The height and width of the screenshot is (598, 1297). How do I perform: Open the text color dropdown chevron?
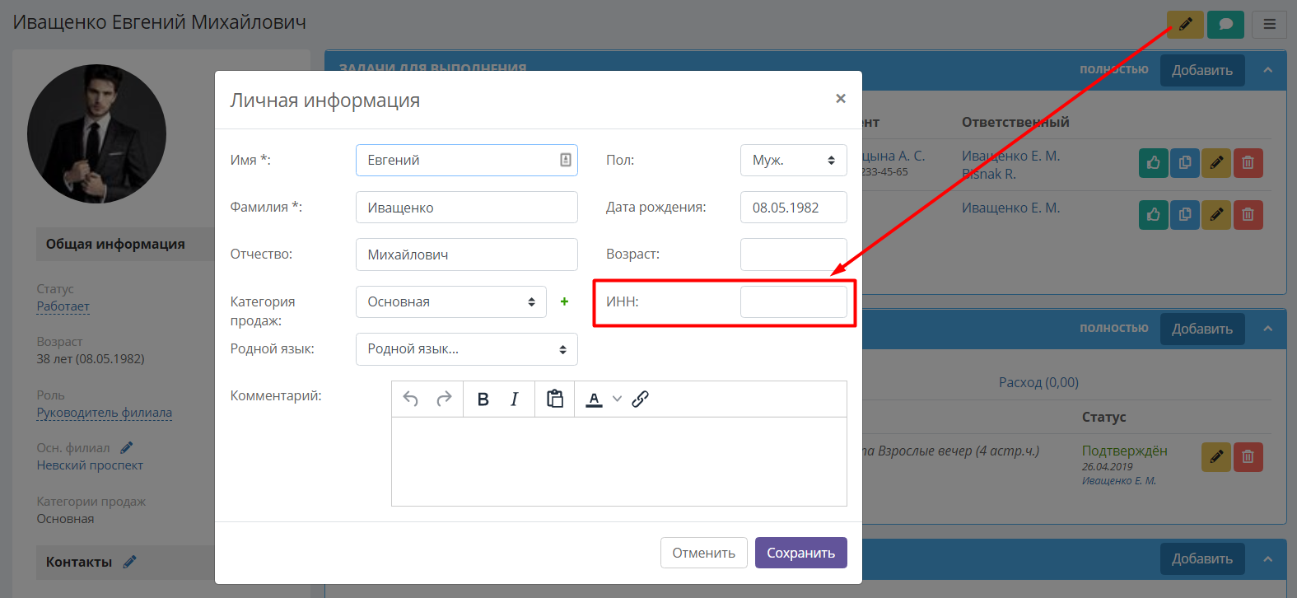(617, 399)
